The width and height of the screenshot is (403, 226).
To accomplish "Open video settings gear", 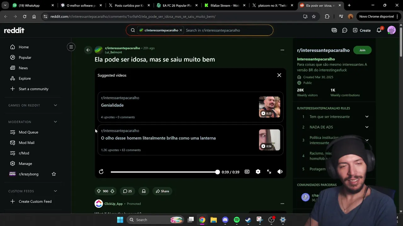I will tap(258, 172).
